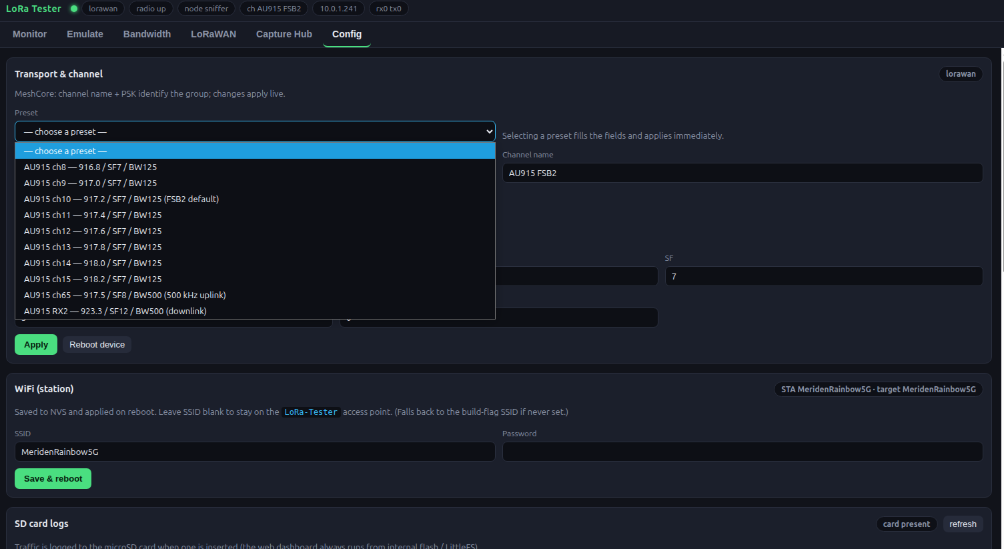
Task: Go to the LoRaWAN tab
Action: (213, 34)
